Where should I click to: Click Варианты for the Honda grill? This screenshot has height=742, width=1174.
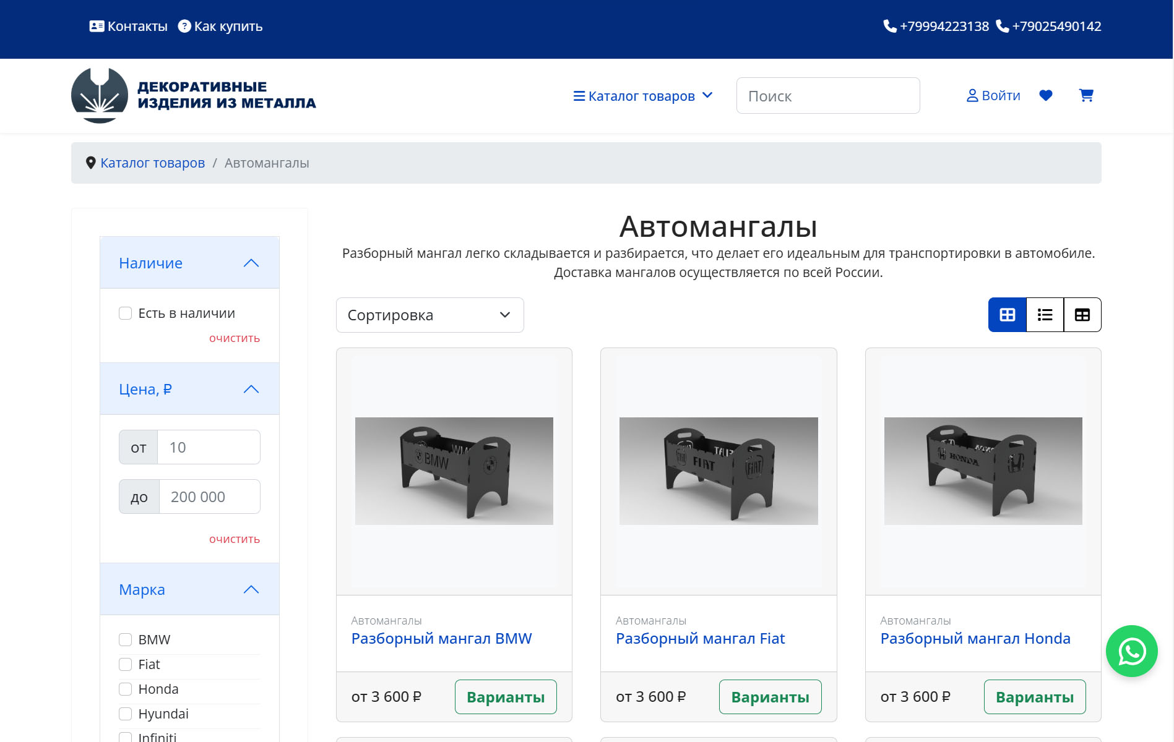coord(1035,697)
